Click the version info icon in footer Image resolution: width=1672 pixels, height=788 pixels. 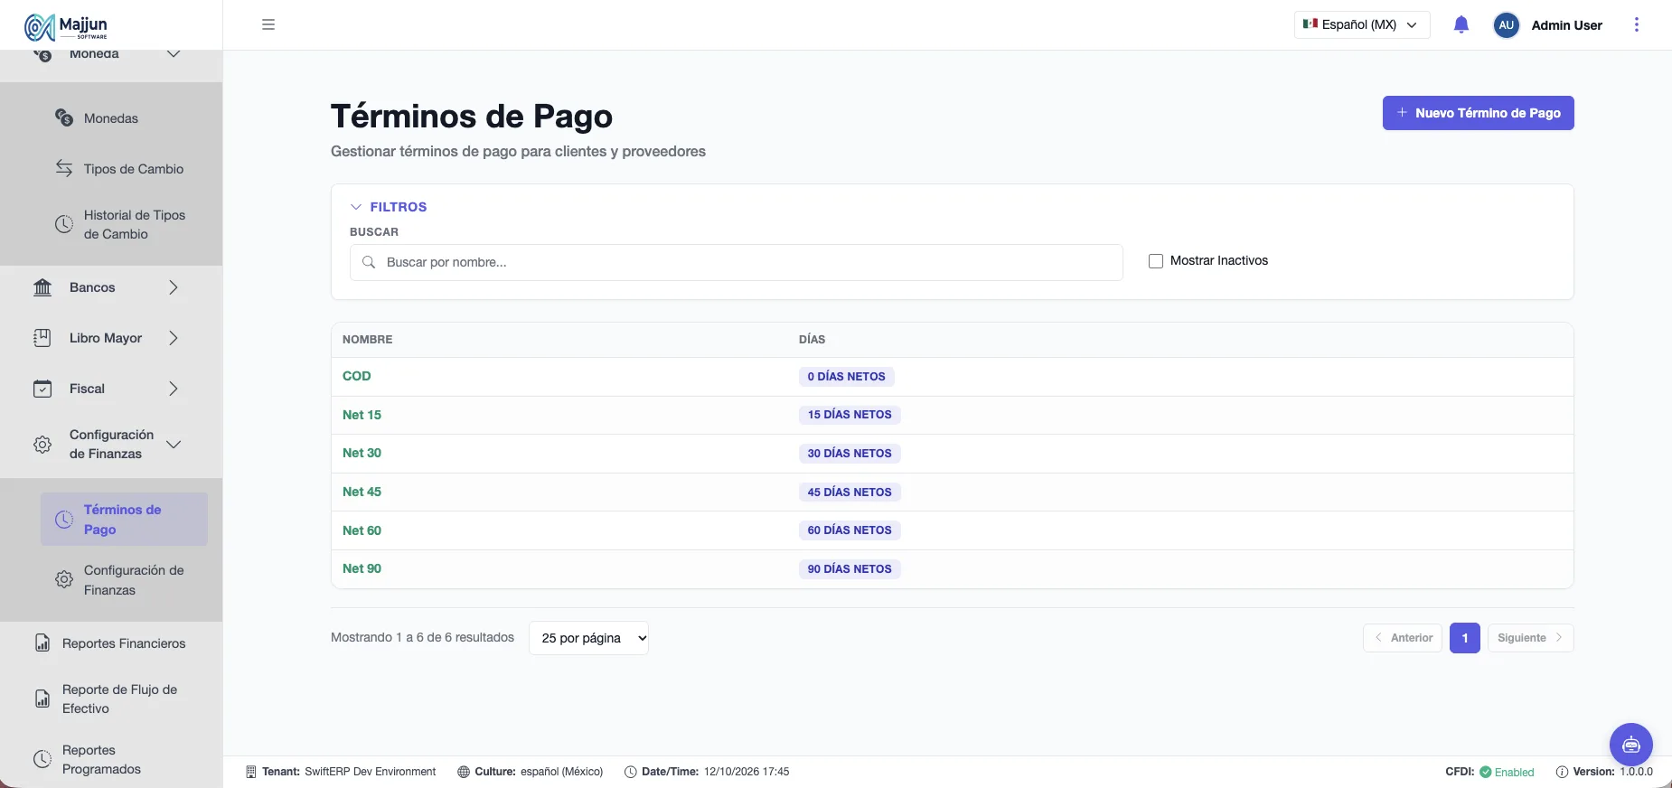pyautogui.click(x=1562, y=772)
